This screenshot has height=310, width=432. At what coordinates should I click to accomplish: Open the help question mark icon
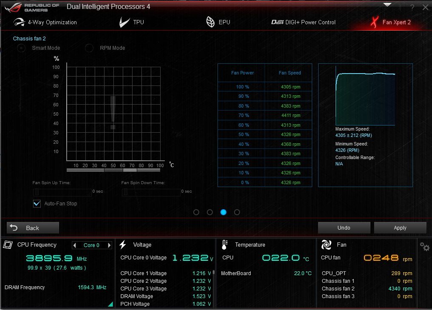[412, 7]
